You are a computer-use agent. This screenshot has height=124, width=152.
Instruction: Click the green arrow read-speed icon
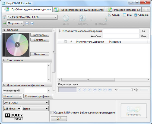click(x=4, y=23)
